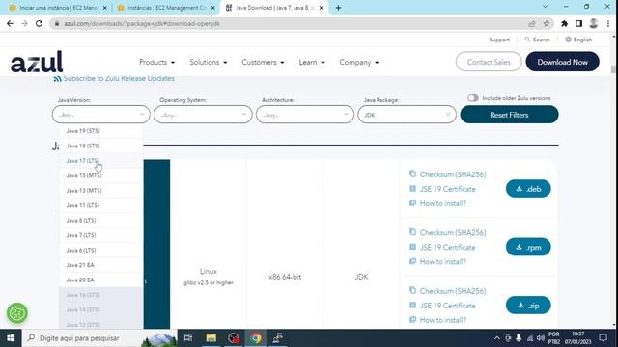This screenshot has height=347, width=618.
Task: Select Java 7 (LTS) from the list
Action: [100, 235]
